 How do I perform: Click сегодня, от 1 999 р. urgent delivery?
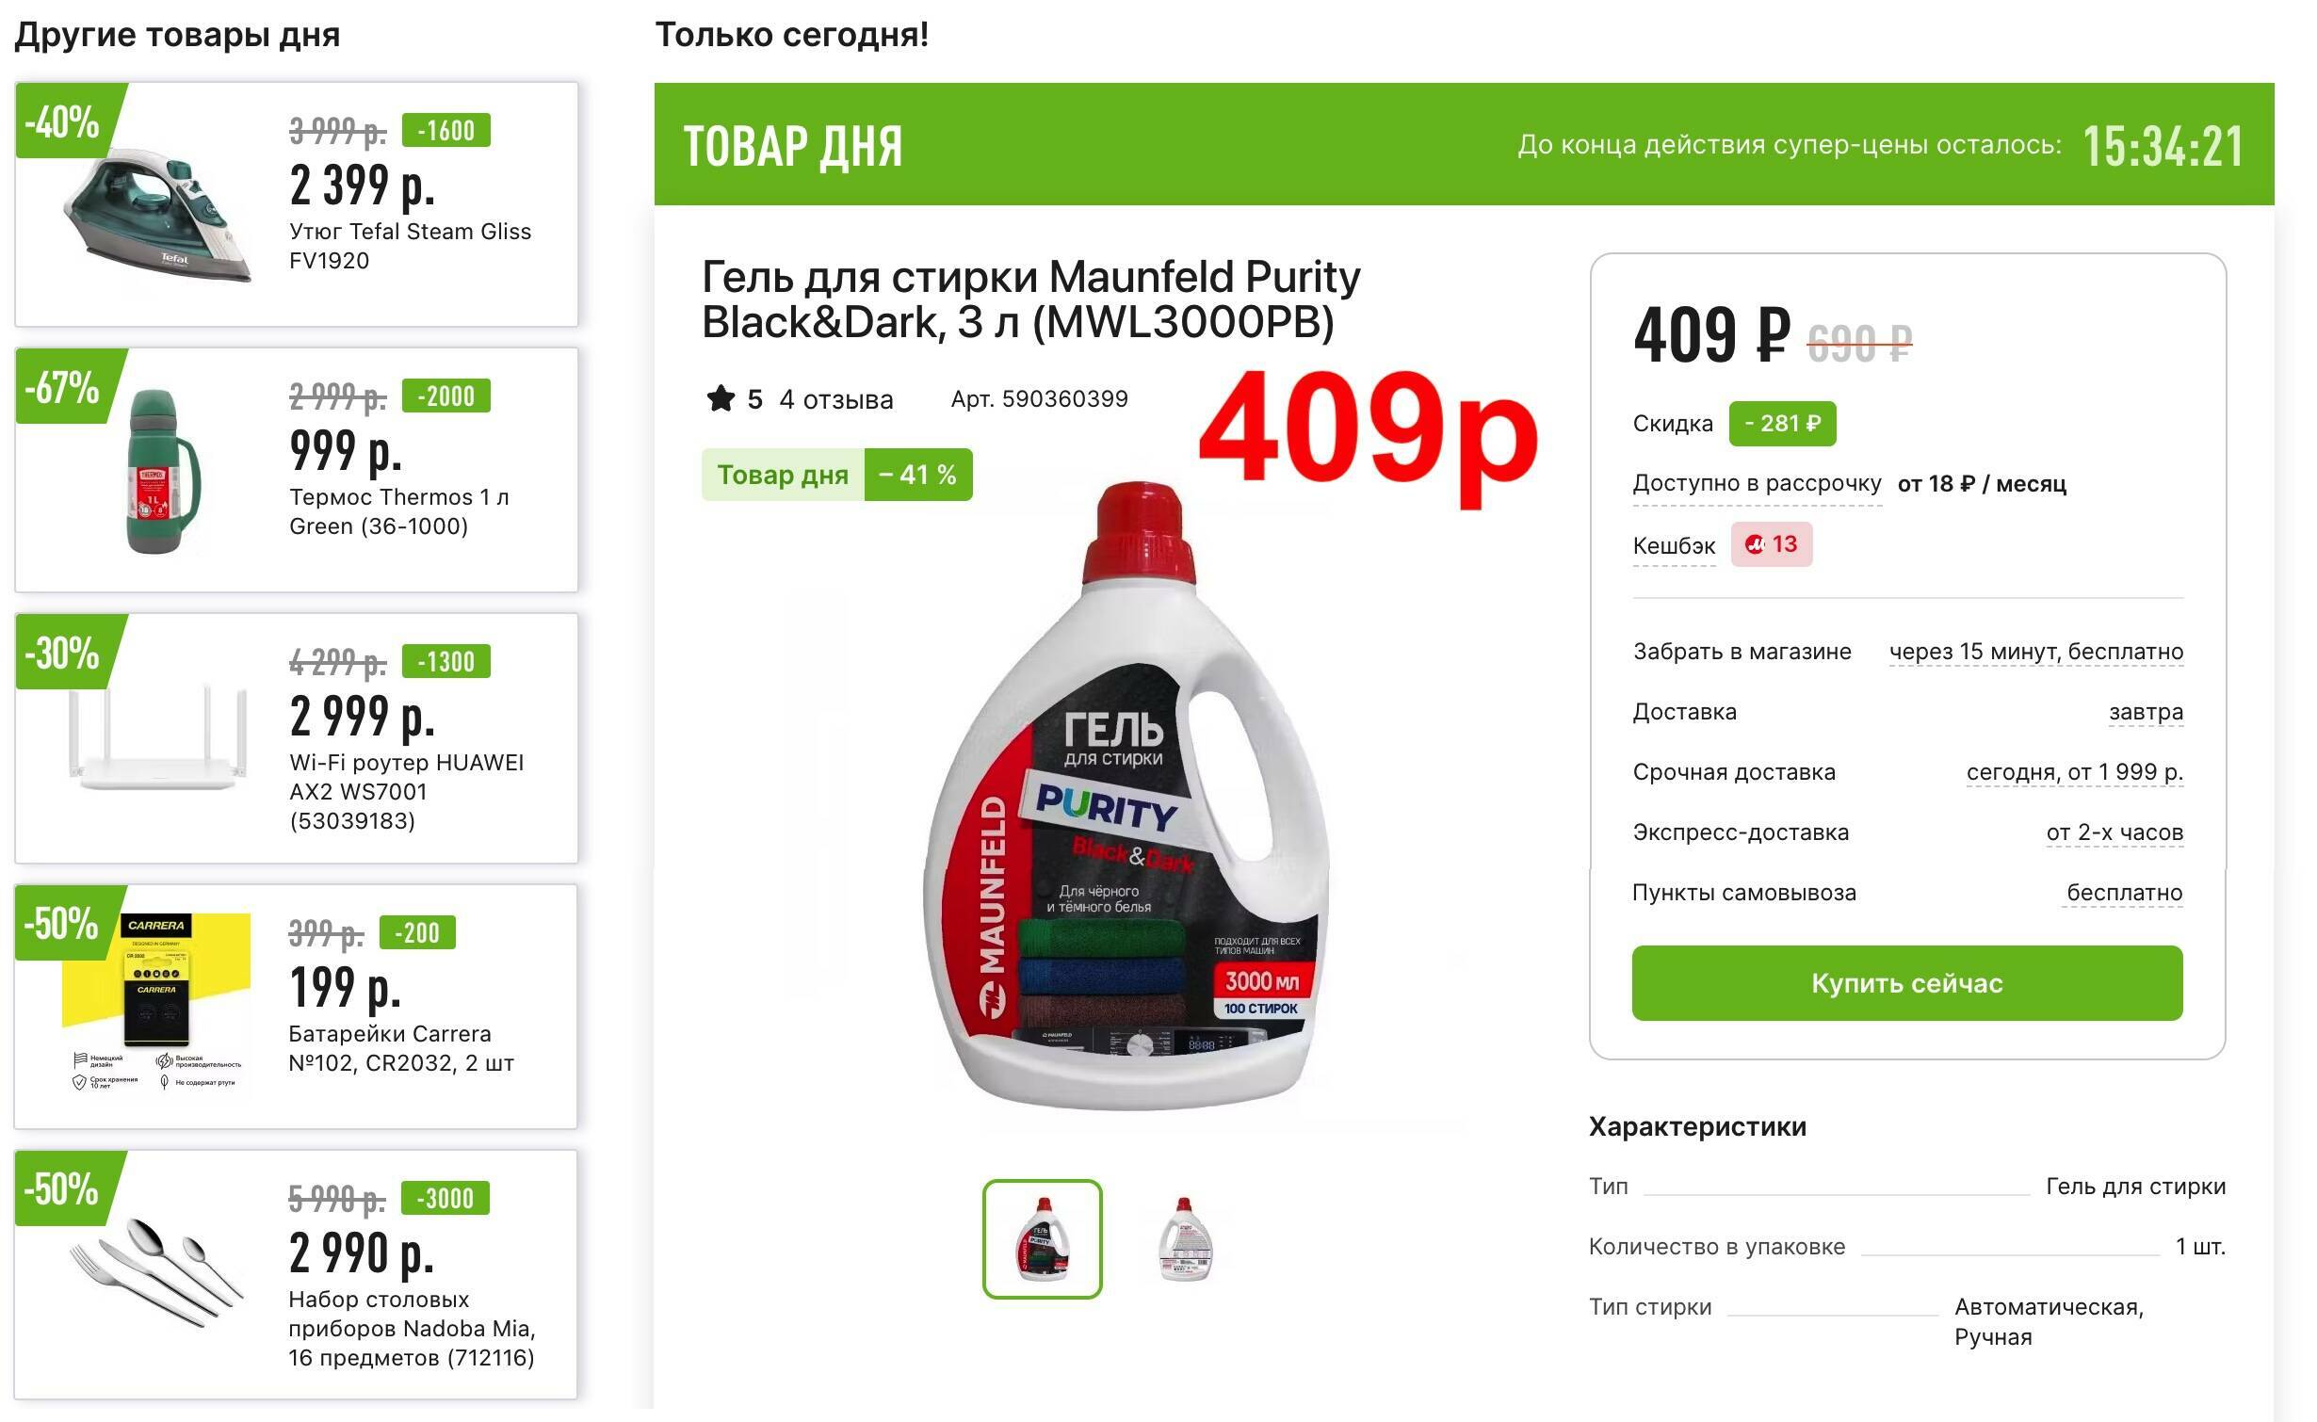[x=2074, y=772]
